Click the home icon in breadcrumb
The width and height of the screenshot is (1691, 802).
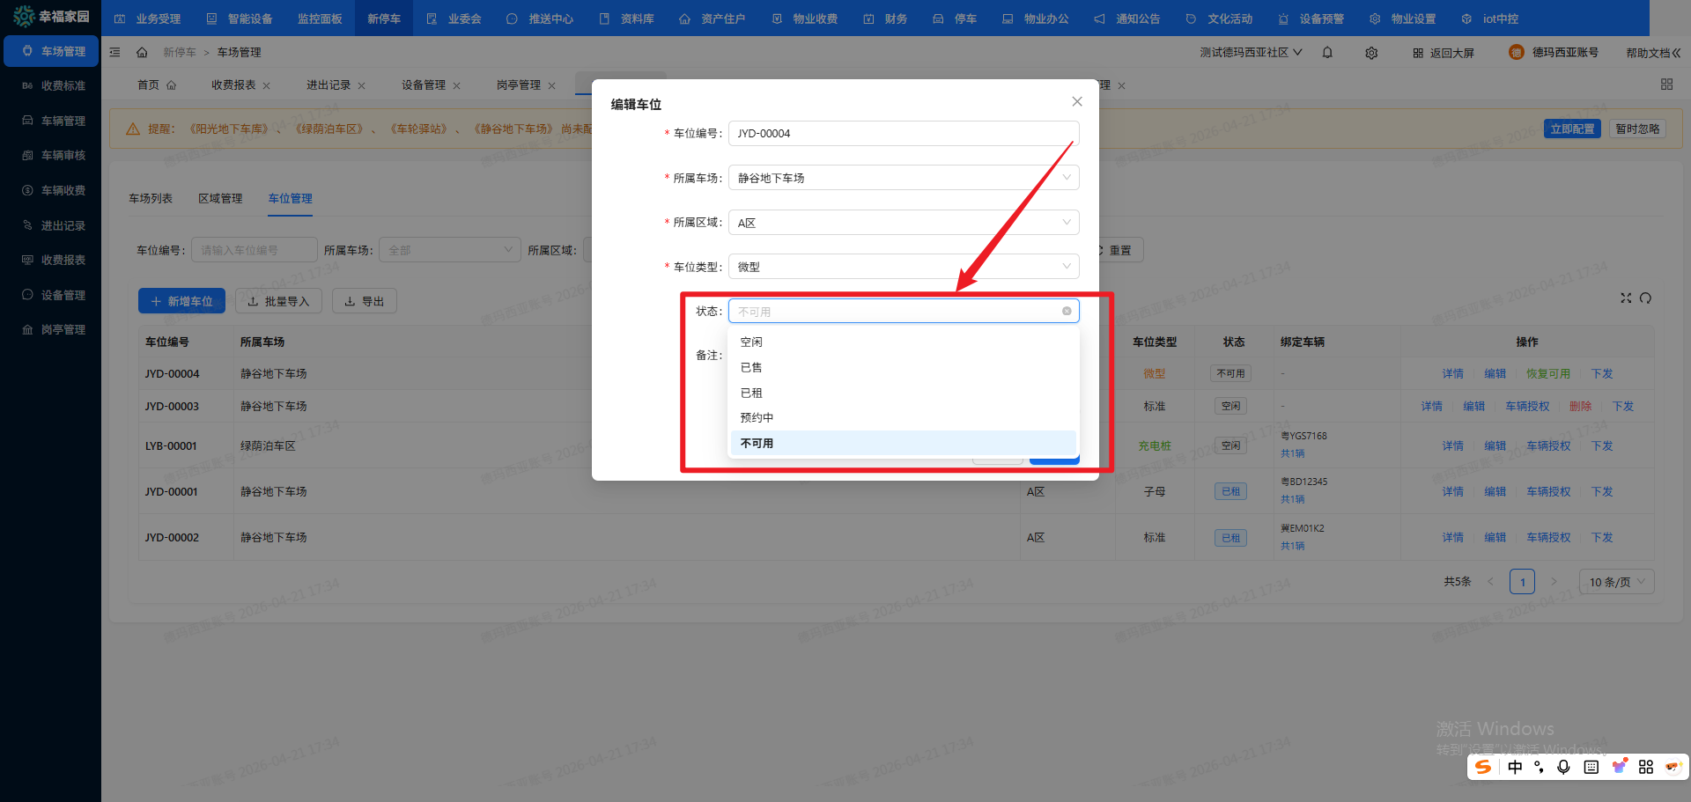click(x=142, y=53)
